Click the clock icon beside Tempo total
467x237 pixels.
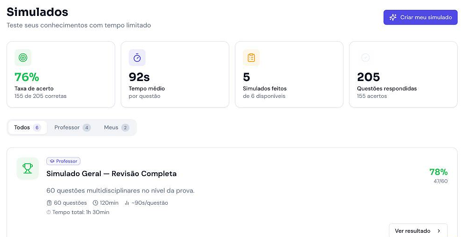click(49, 212)
